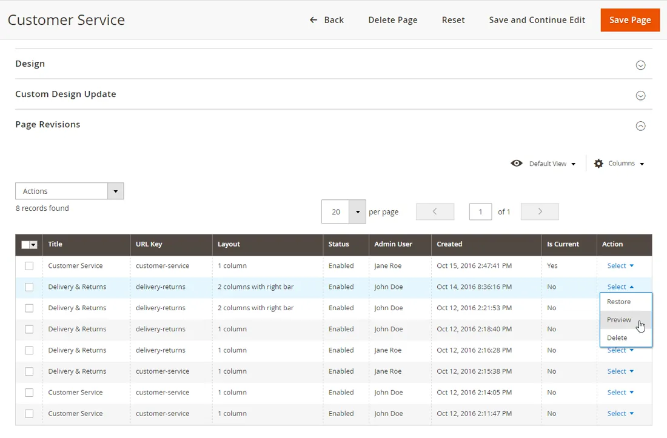Click 'Jane Rae' in Oct 15 row
Viewport: 667px width, 438px height.
pos(387,265)
